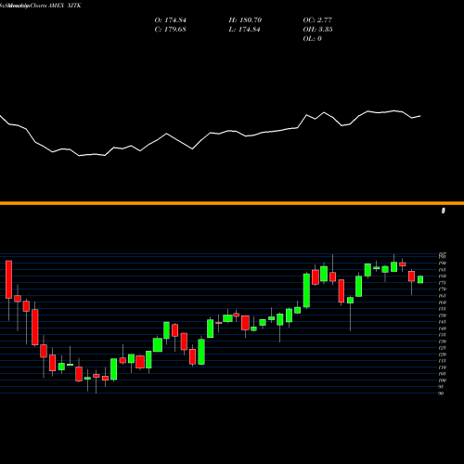
Task: Click the low price 'L: 174.84'
Action: [x=244, y=30]
